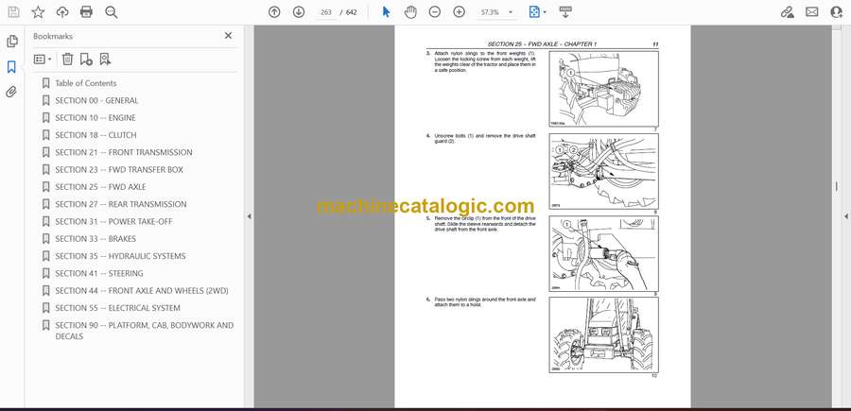Screen dimensions: 851x411
Task: Click the drive shaft guard figure
Action: tap(603, 171)
